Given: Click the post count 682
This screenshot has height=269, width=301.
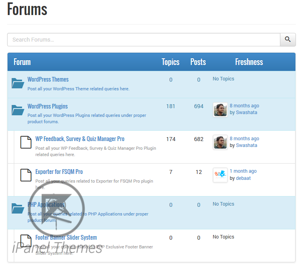Looking at the screenshot, I should point(199,139).
